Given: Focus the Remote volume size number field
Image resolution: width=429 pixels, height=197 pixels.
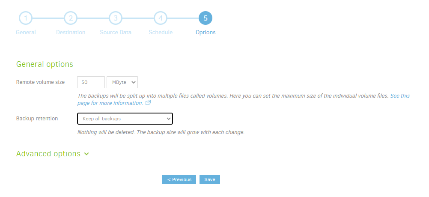Looking at the screenshot, I should click(91, 82).
